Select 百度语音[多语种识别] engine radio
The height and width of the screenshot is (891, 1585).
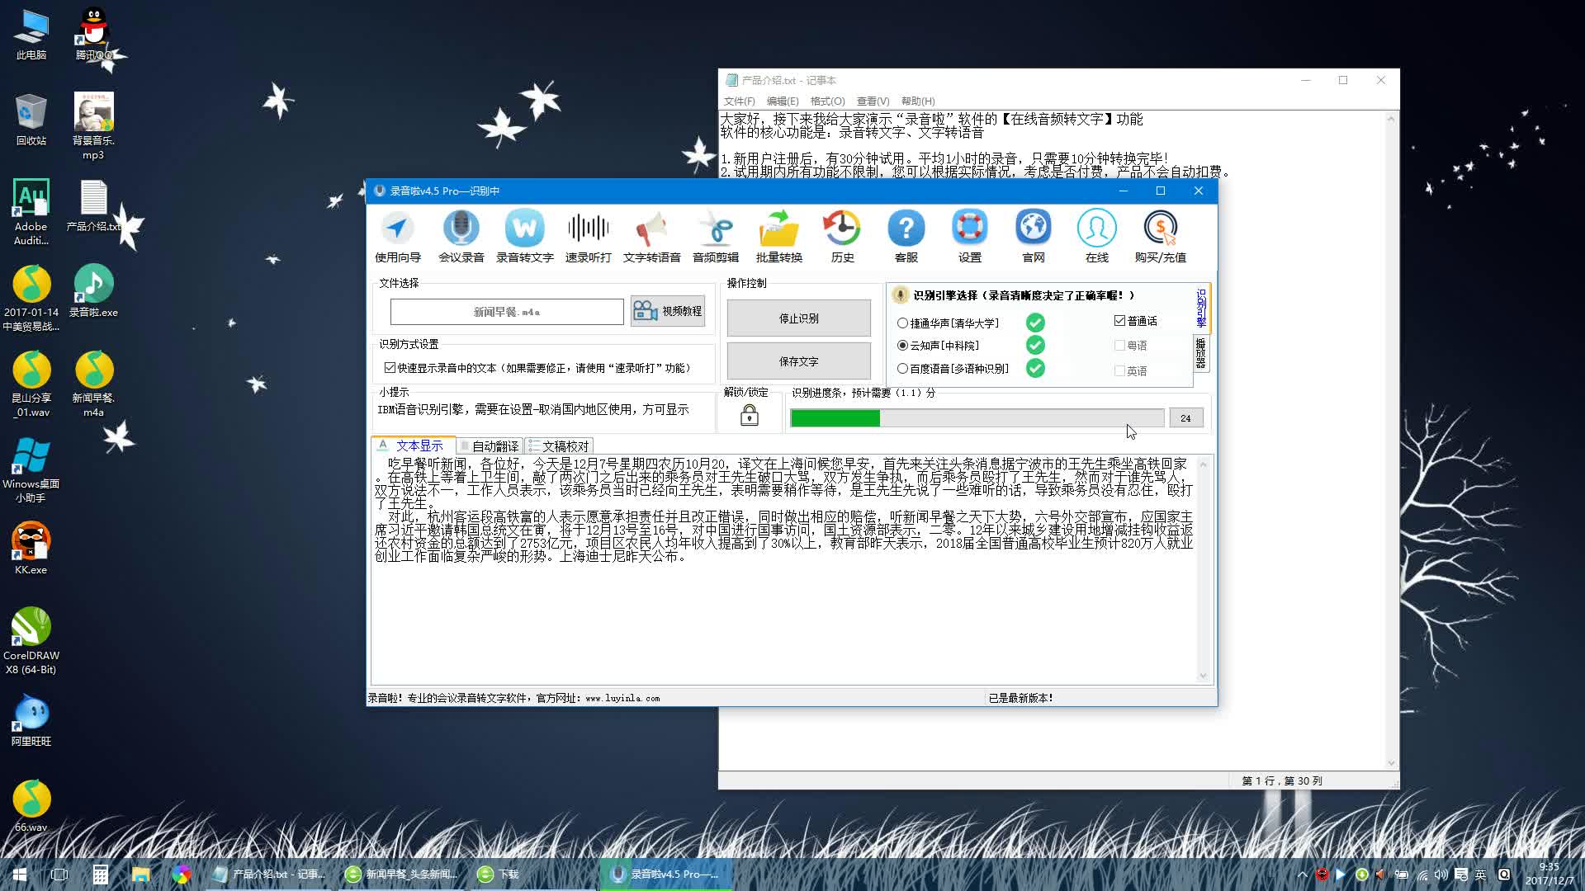[902, 369]
